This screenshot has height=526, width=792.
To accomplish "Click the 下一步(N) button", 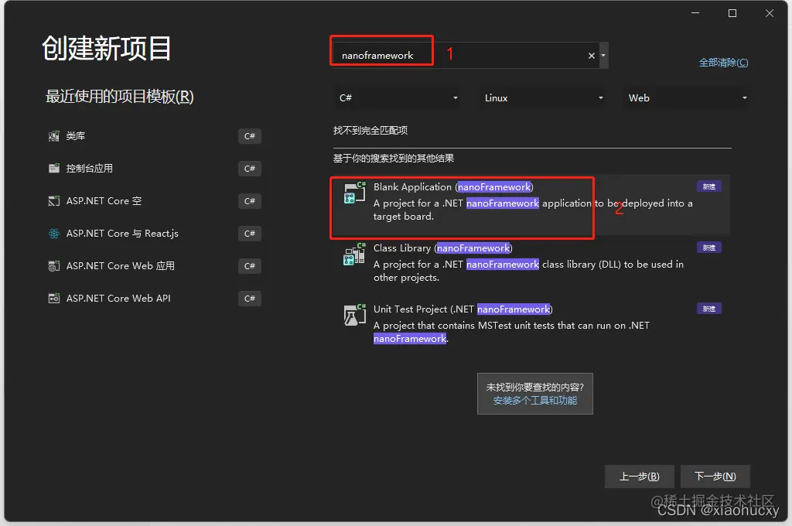I will (x=714, y=476).
